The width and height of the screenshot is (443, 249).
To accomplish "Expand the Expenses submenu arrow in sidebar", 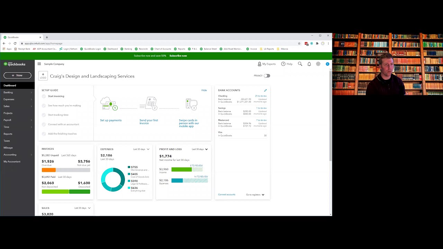I will coord(31,99).
